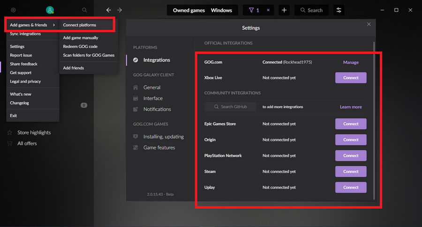Click the Integrations compass icon
Image resolution: width=422 pixels, height=227 pixels.
click(x=136, y=60)
